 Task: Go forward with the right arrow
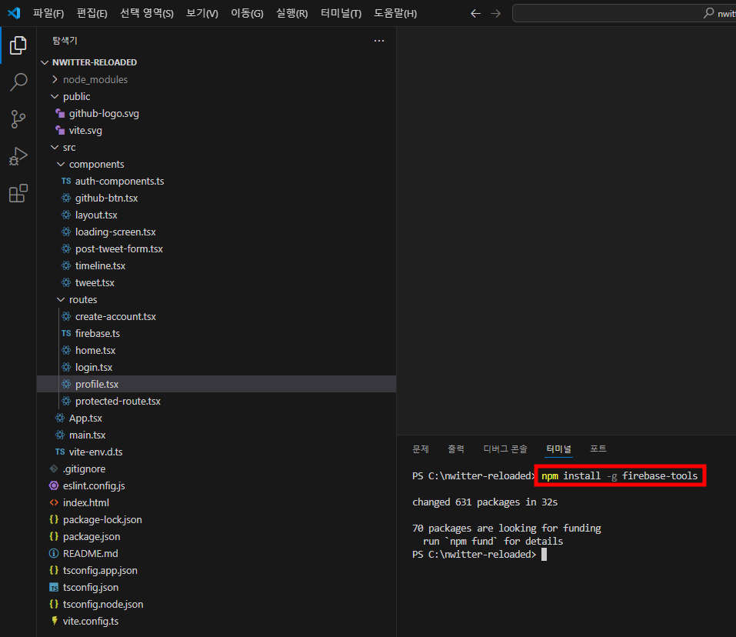496,14
